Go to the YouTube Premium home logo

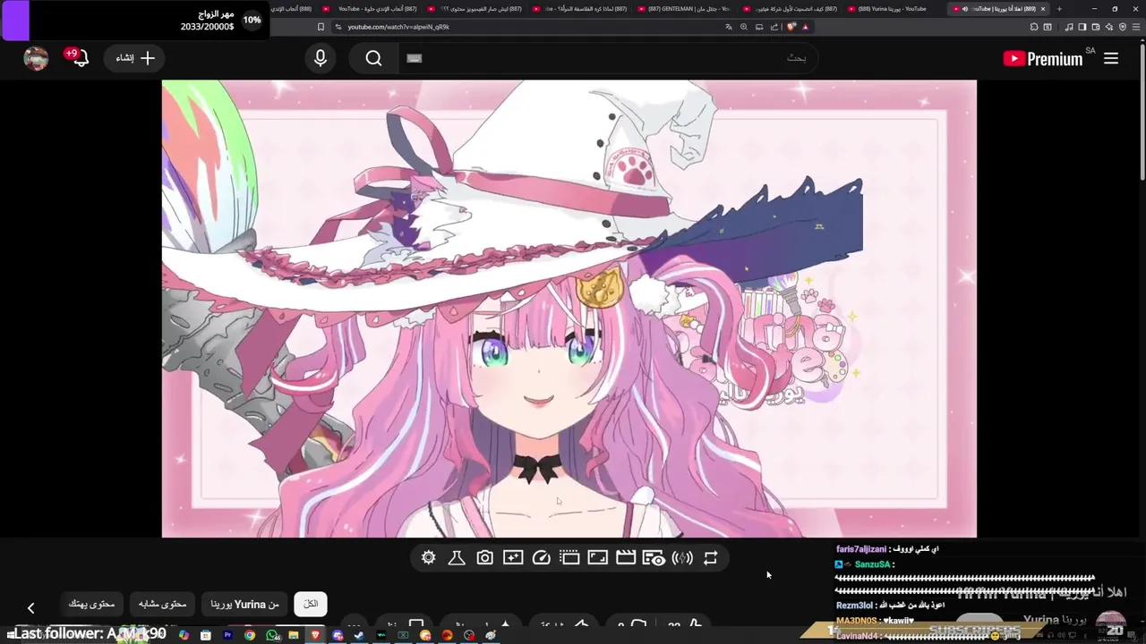(x=1044, y=59)
